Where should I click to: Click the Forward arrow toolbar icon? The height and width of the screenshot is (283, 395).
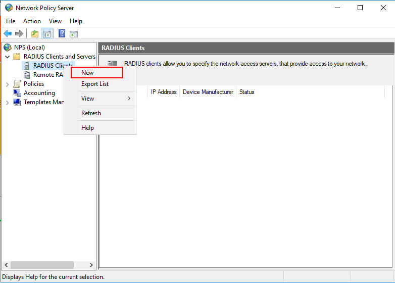(x=19, y=33)
